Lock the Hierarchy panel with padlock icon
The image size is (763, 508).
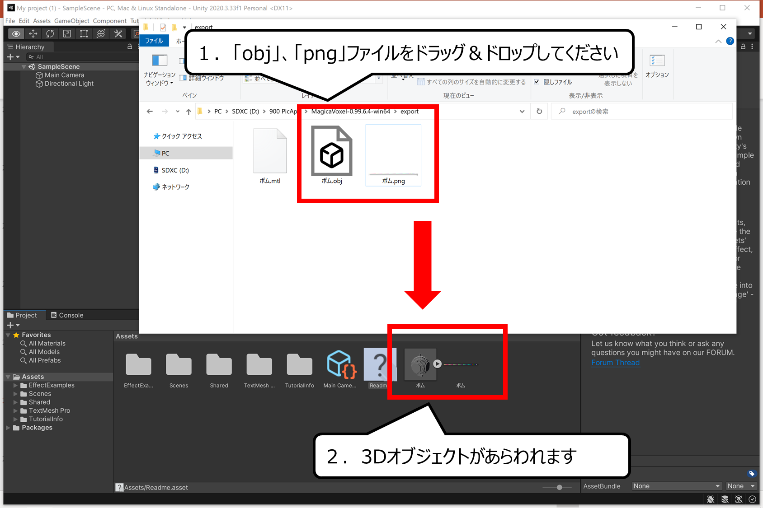(x=130, y=47)
